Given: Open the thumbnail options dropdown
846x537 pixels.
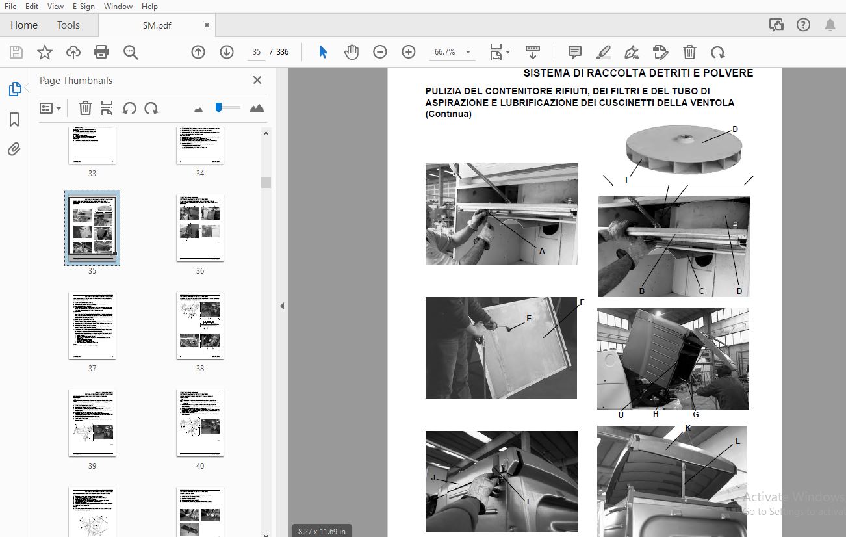Looking at the screenshot, I should pos(50,108).
